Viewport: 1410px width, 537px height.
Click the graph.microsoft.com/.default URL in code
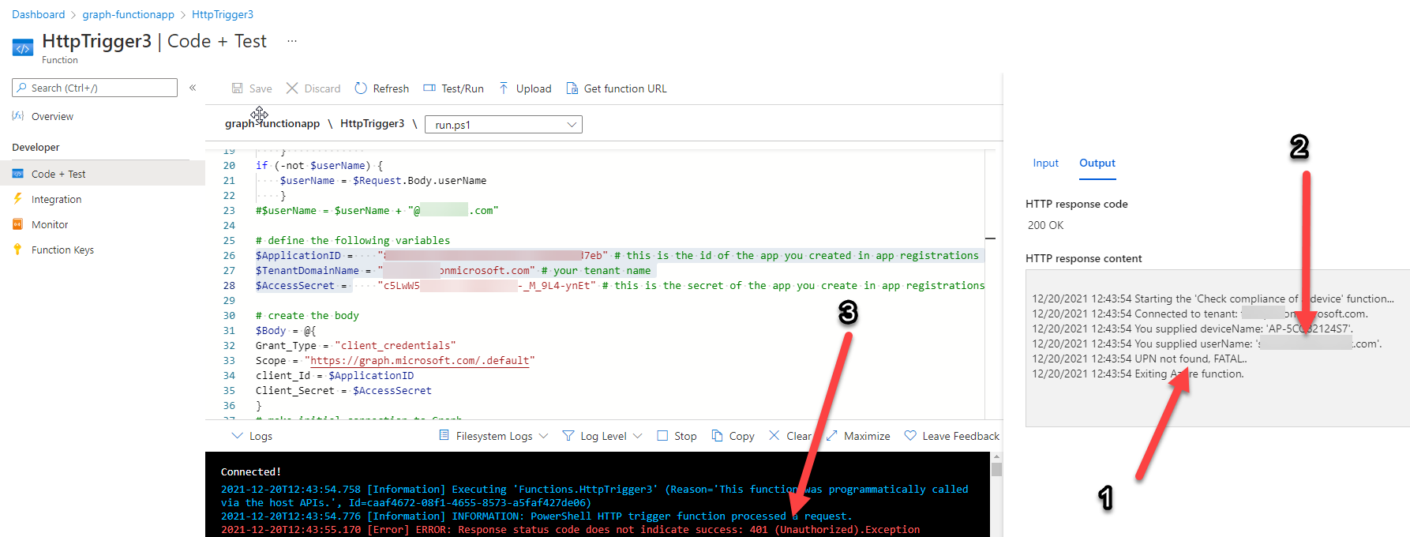click(419, 361)
